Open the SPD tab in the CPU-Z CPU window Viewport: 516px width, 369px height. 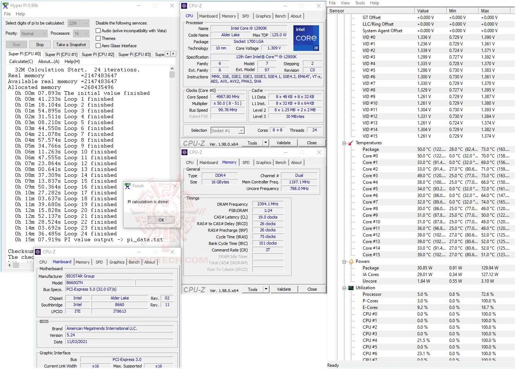click(x=246, y=16)
